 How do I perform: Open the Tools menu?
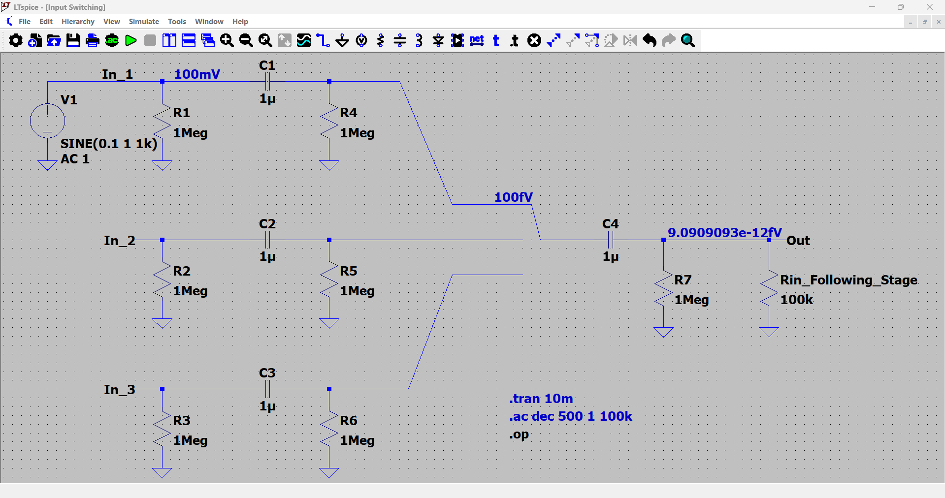coord(177,22)
